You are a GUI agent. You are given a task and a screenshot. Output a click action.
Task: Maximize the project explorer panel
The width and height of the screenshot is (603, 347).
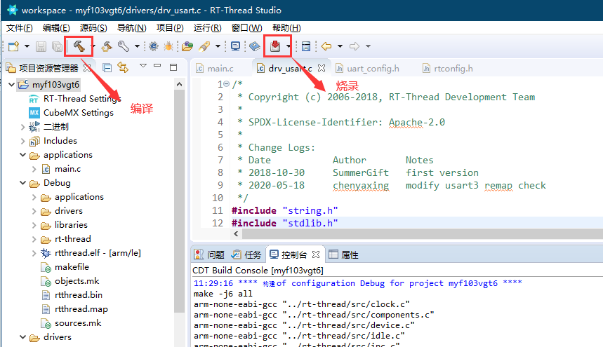coord(173,67)
